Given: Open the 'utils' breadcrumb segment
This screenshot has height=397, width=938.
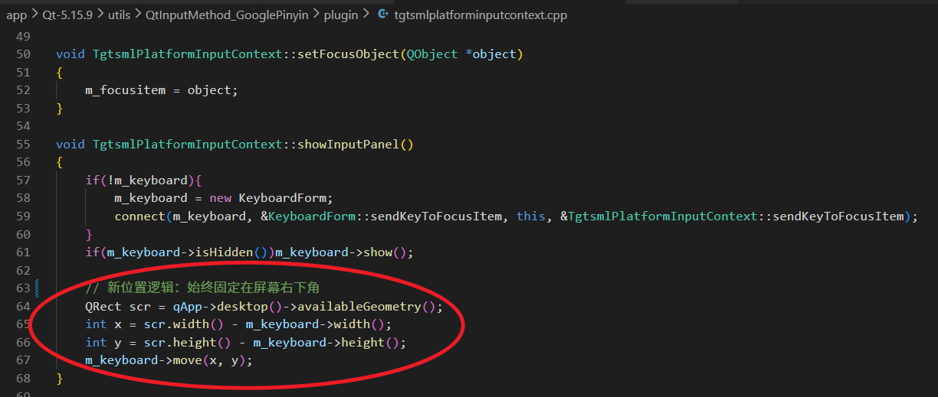Looking at the screenshot, I should (118, 15).
